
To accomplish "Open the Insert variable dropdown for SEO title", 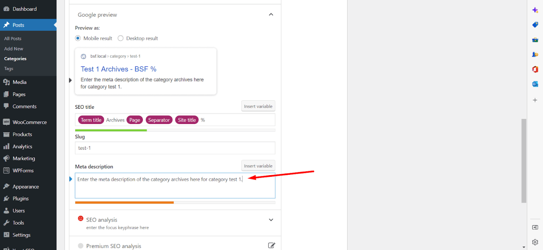I will point(258,106).
